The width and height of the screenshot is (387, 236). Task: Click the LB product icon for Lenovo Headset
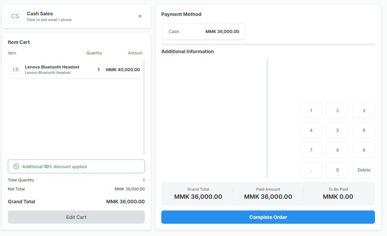tap(16, 69)
